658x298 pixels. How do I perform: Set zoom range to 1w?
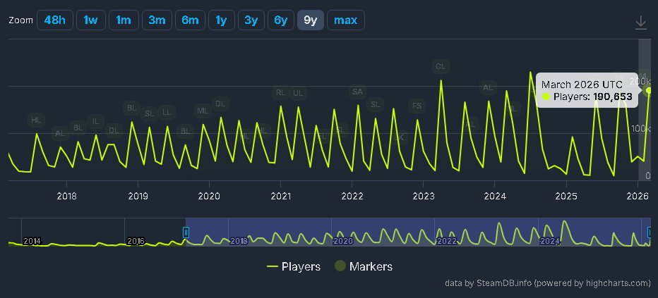click(x=90, y=20)
